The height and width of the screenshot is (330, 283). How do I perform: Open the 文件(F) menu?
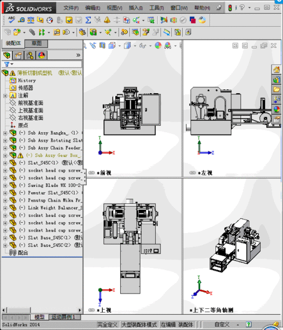pyautogui.click(x=71, y=8)
